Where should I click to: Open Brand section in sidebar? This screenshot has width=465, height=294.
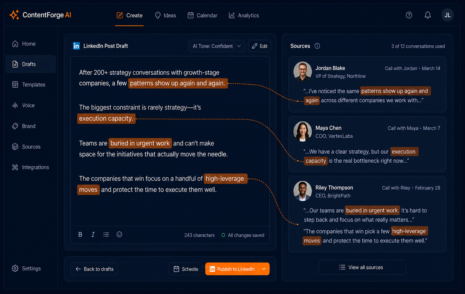coord(30,126)
